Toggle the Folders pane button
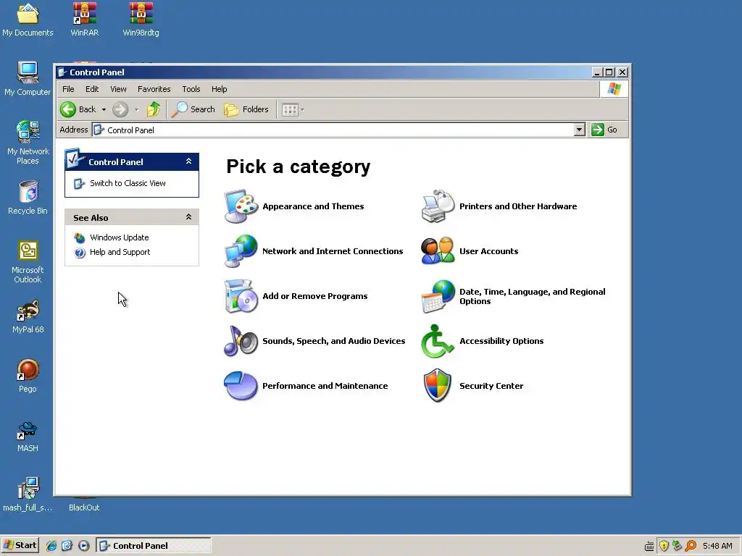742x556 pixels. point(246,109)
